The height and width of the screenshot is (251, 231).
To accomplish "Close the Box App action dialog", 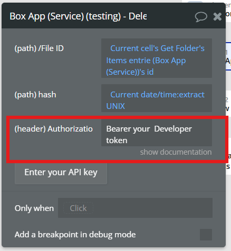I will click(x=217, y=17).
